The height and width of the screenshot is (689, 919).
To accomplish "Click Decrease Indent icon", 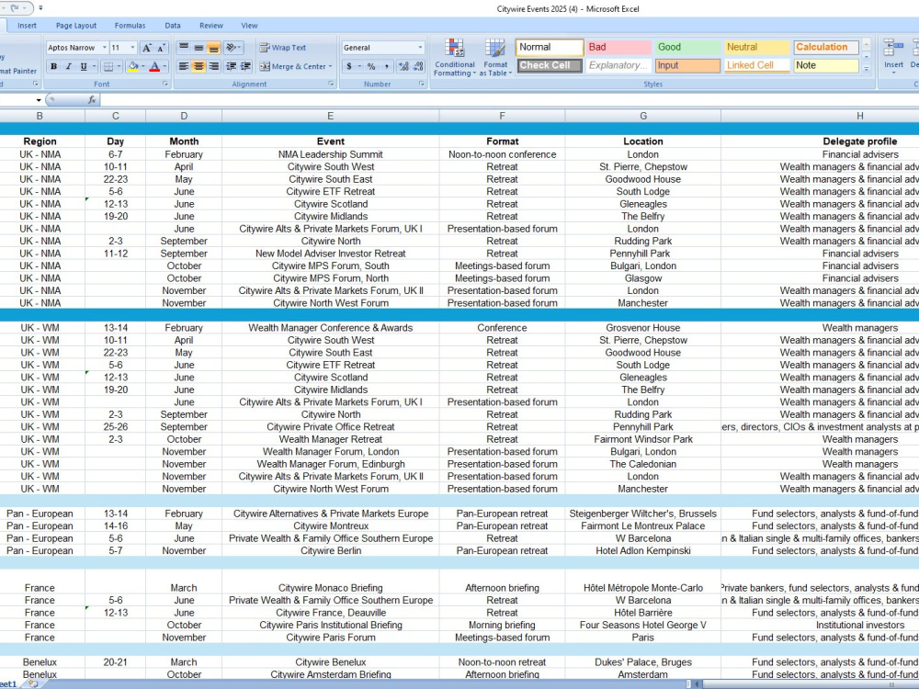I will [x=231, y=67].
